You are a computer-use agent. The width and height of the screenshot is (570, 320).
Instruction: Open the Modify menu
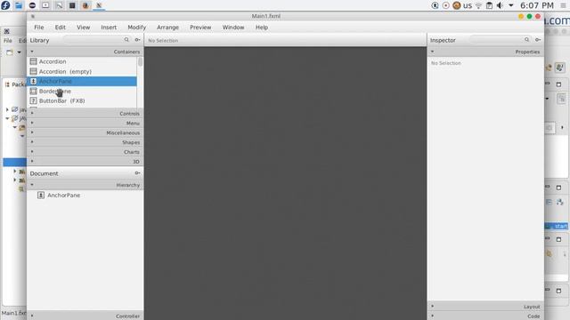[136, 28]
